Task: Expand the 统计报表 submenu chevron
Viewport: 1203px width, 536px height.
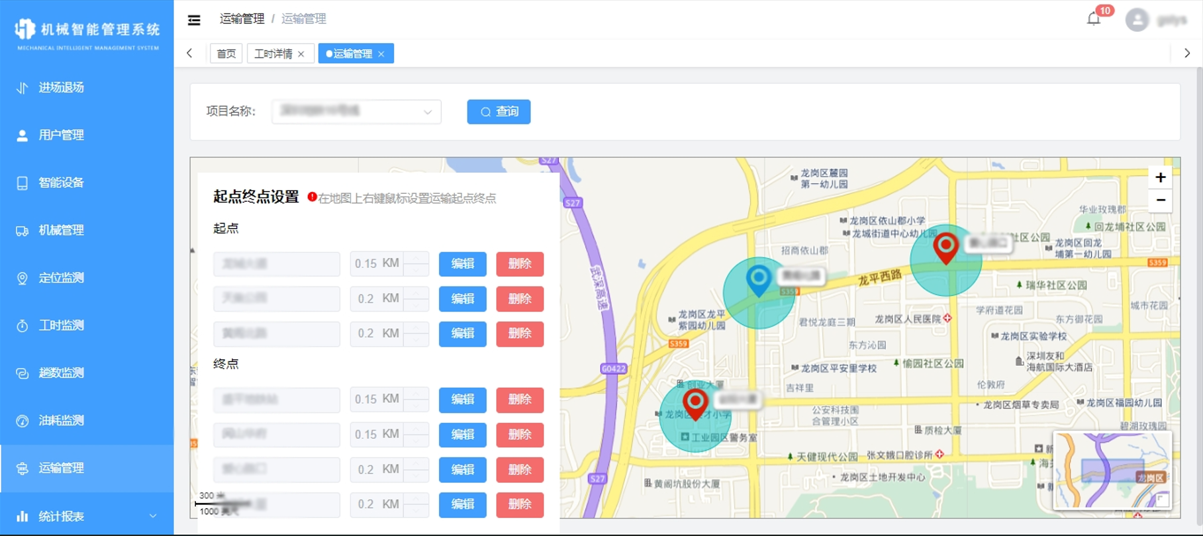Action: [153, 516]
